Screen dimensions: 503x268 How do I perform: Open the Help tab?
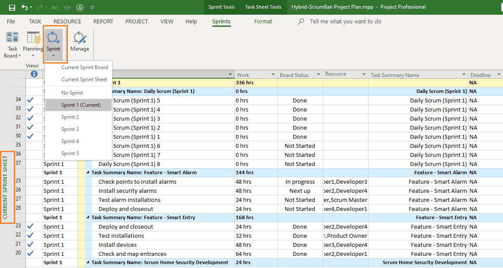point(191,22)
